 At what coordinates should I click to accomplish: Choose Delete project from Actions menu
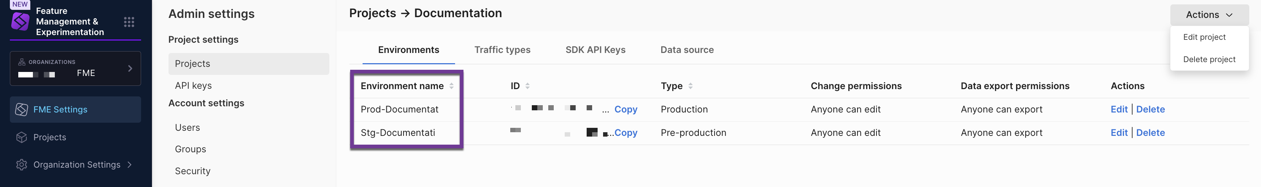pos(1209,60)
